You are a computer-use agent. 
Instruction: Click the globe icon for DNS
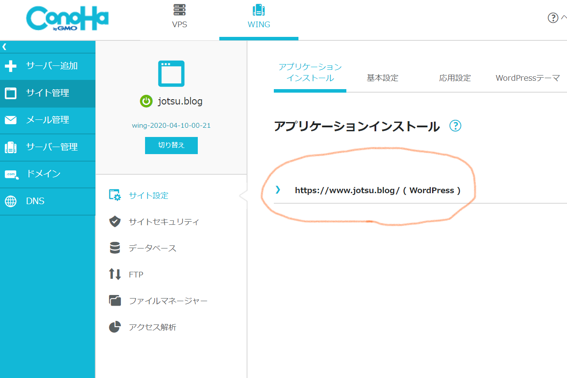point(11,201)
